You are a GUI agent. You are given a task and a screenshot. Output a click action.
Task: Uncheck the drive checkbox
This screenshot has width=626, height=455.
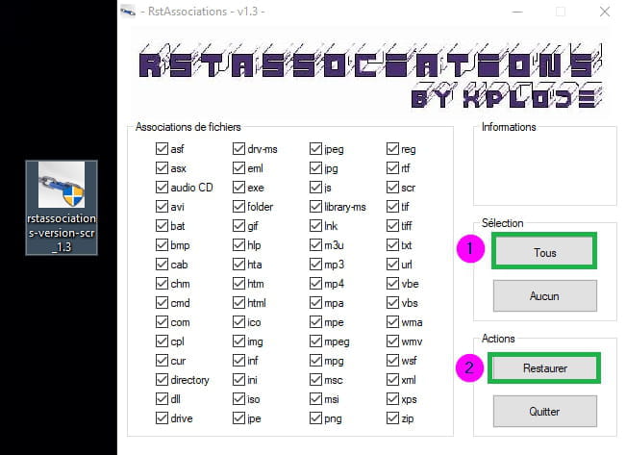[x=162, y=417]
